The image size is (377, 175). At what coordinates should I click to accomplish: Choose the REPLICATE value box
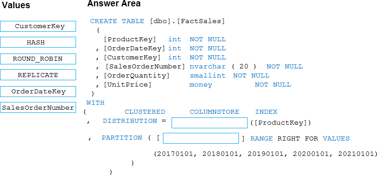(x=38, y=75)
